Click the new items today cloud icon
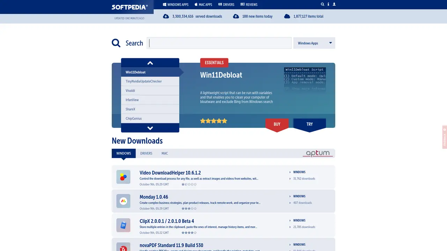The image size is (447, 251). point(236,16)
